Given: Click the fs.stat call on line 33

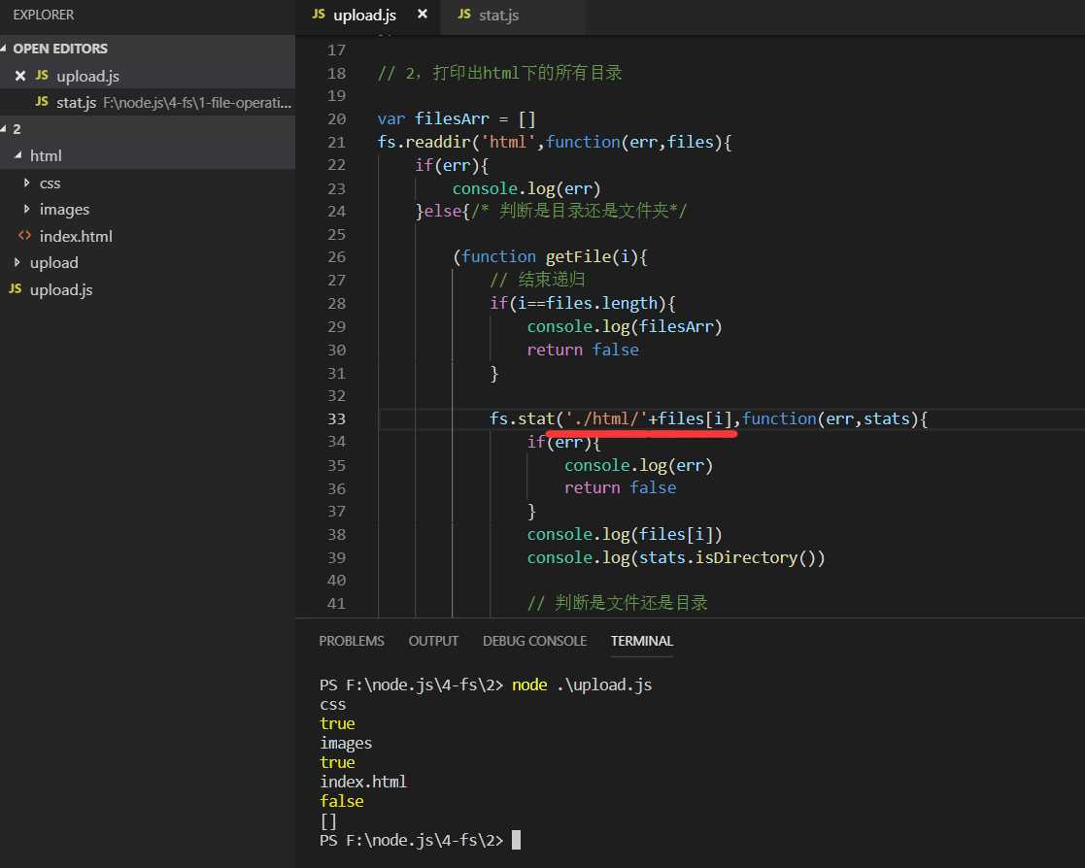Looking at the screenshot, I should tap(708, 419).
